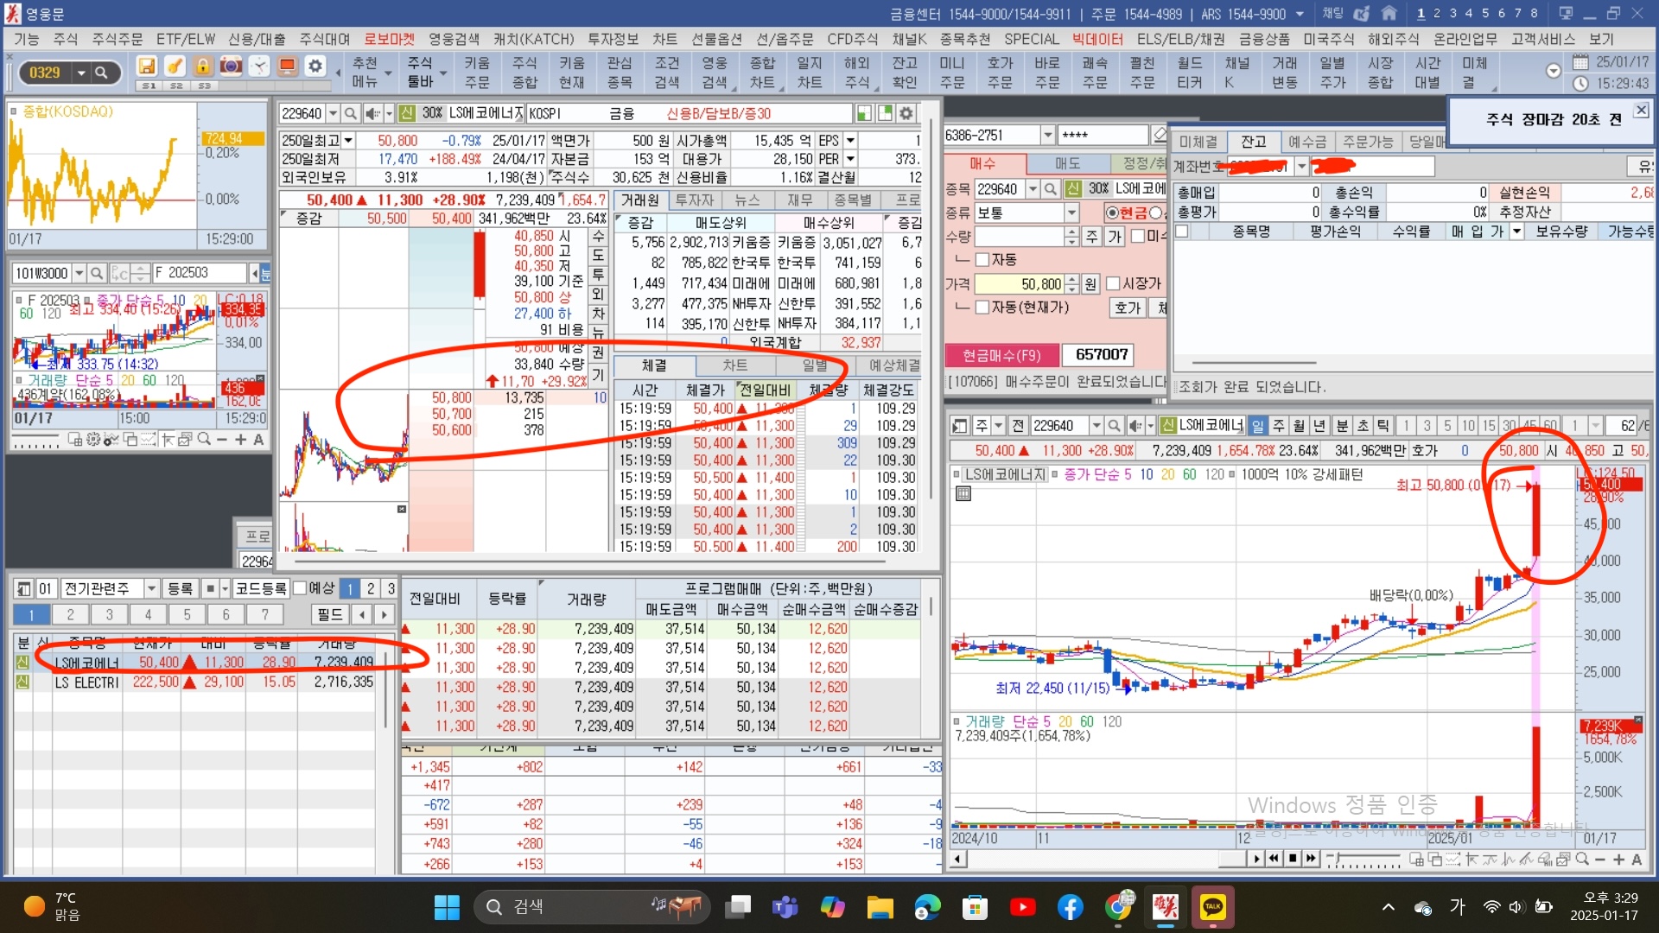
Task: Click the red monitor screen icon
Action: (x=288, y=67)
